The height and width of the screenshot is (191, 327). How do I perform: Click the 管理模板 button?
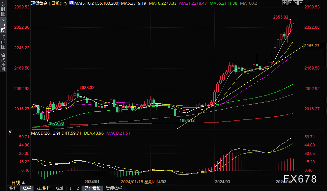click(114, 188)
